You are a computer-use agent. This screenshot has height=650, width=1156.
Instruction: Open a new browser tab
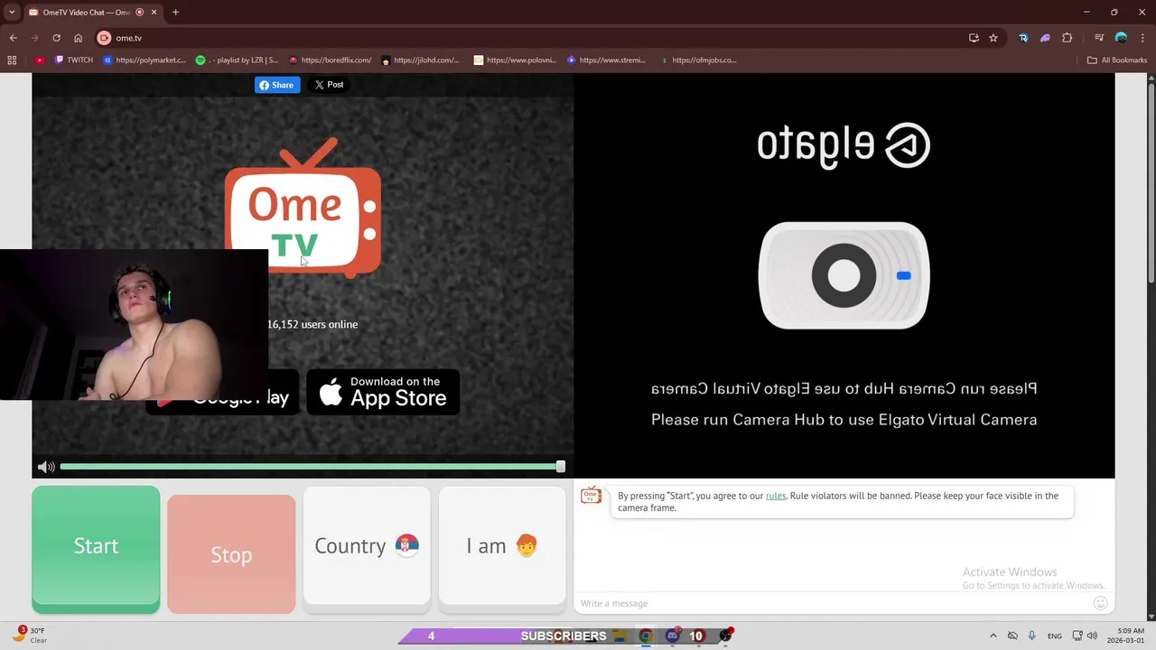pos(175,13)
